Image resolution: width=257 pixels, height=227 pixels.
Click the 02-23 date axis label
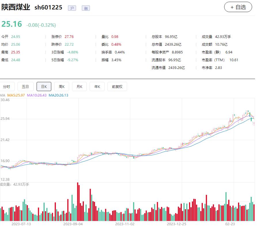click(x=230, y=224)
